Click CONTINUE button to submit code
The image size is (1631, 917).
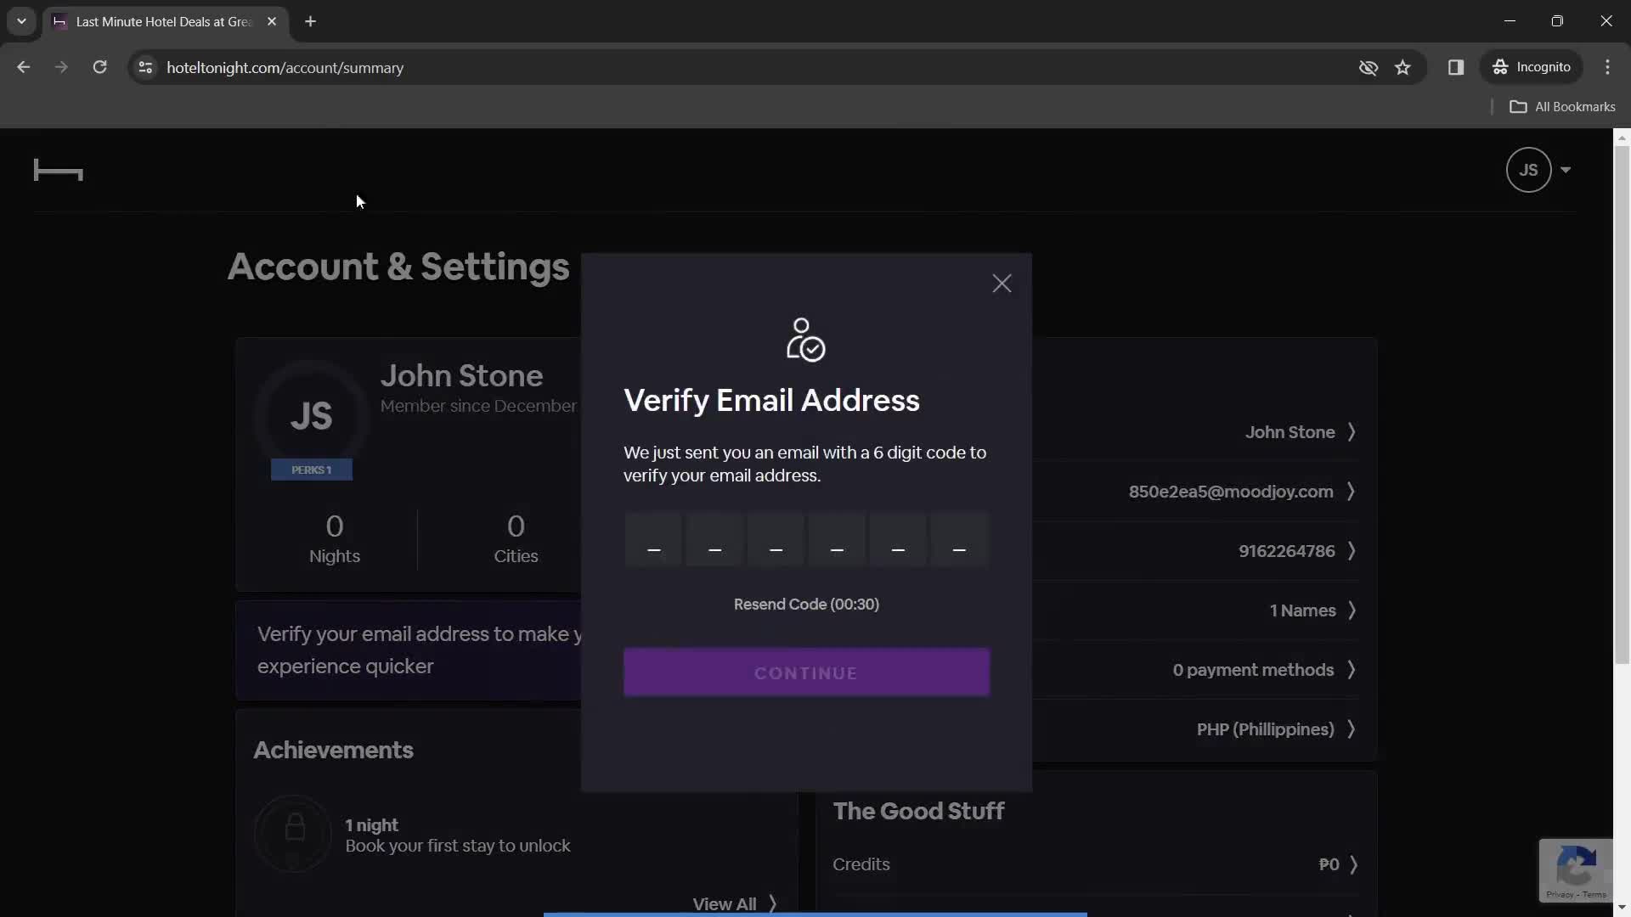click(806, 673)
